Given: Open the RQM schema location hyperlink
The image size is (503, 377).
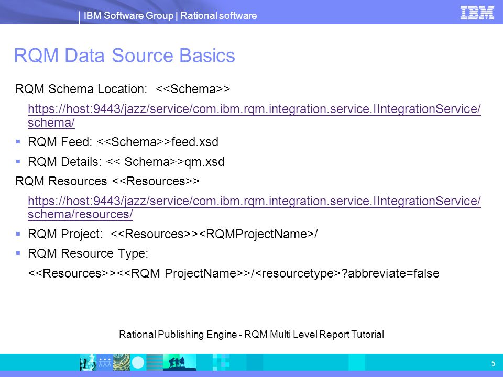Looking at the screenshot, I should 254,115.
